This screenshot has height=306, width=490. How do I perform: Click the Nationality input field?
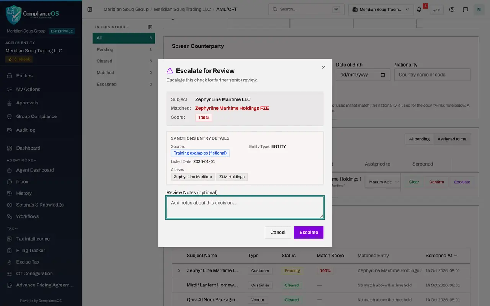[x=432, y=75]
